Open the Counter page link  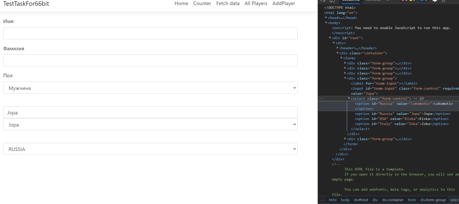pos(202,4)
